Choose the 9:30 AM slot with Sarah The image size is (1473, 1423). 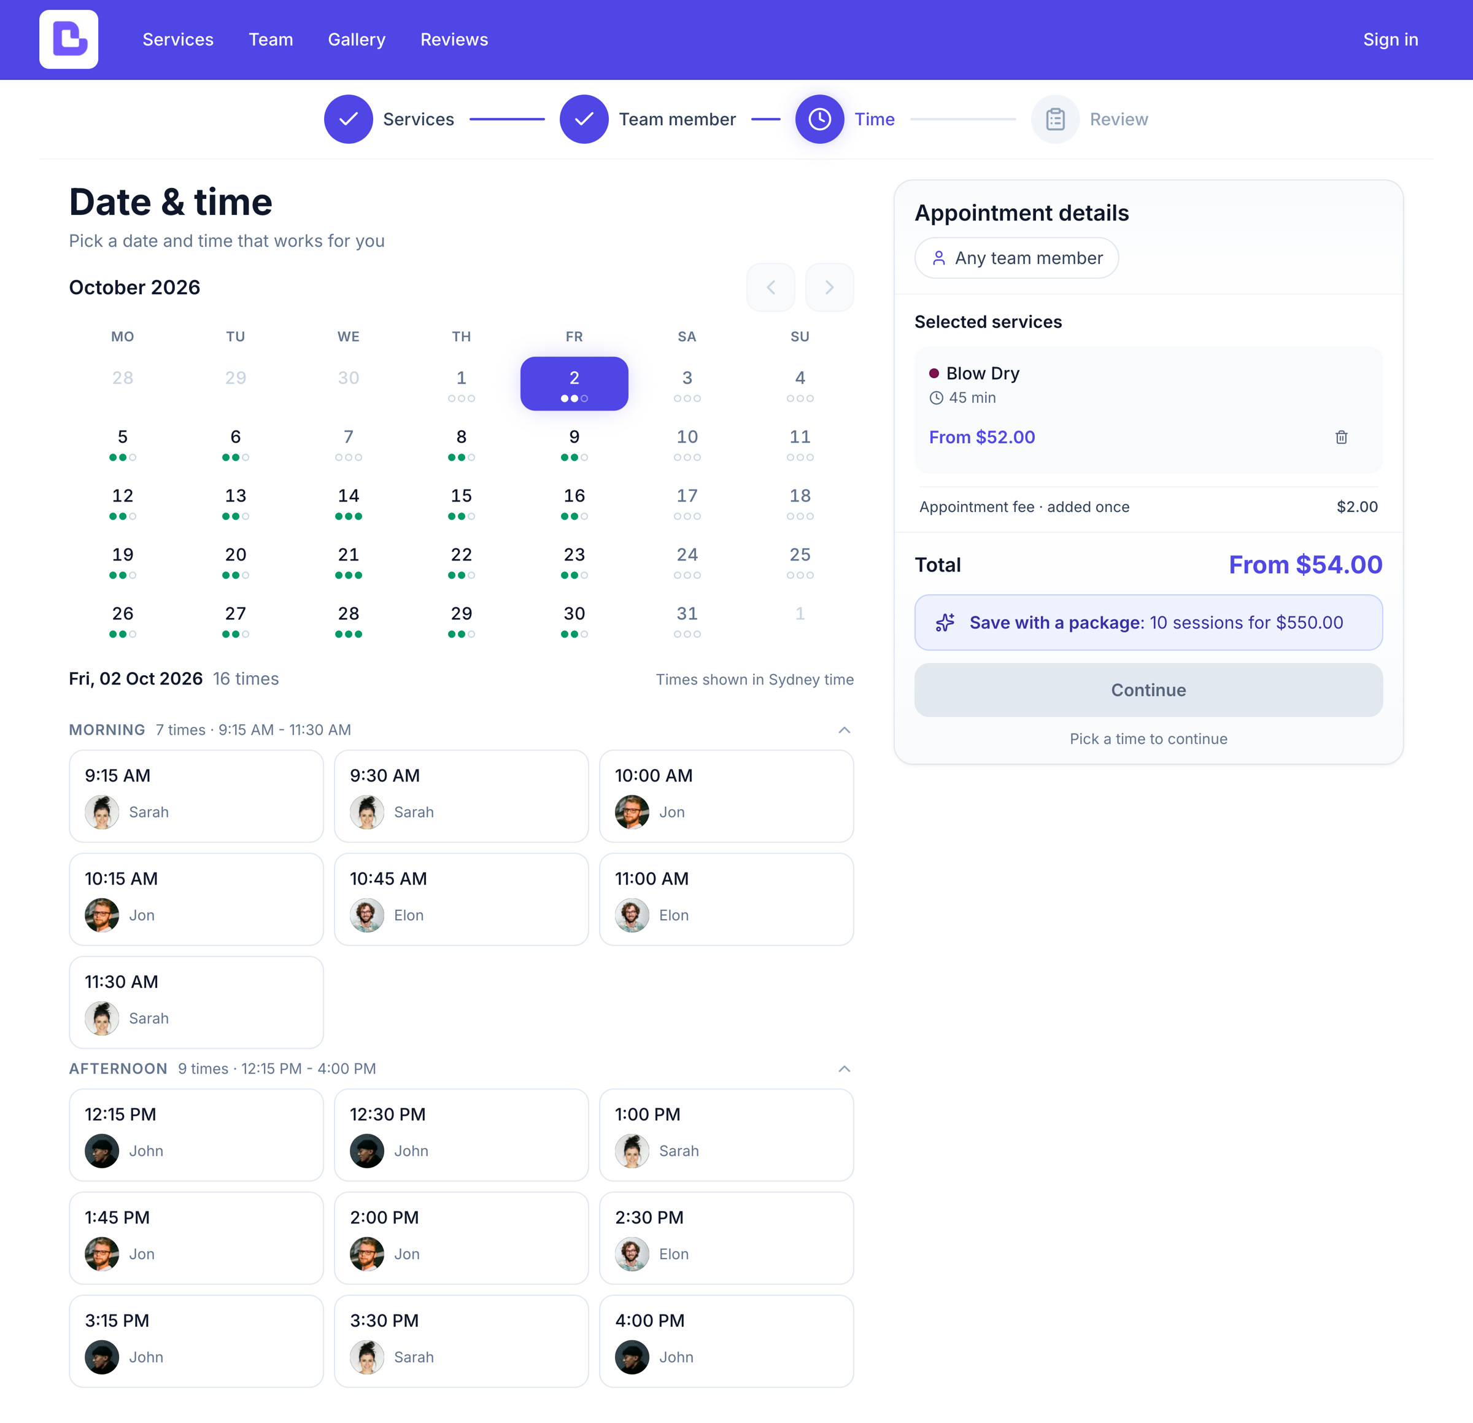(462, 796)
